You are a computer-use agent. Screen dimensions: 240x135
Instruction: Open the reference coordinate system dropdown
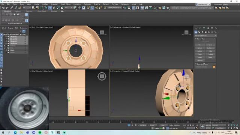click(x=68, y=7)
